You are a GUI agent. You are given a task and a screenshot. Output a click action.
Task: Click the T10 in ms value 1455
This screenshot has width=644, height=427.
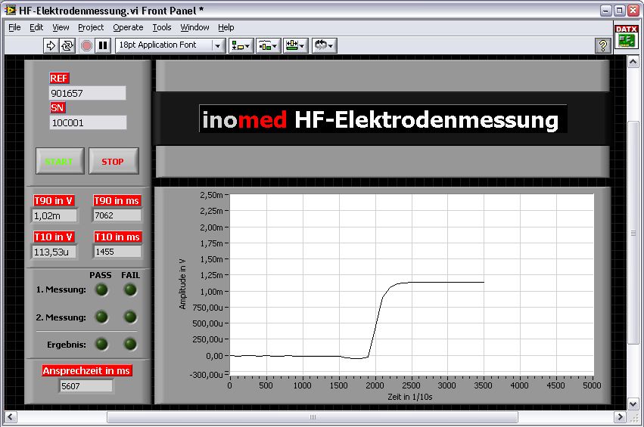117,252
